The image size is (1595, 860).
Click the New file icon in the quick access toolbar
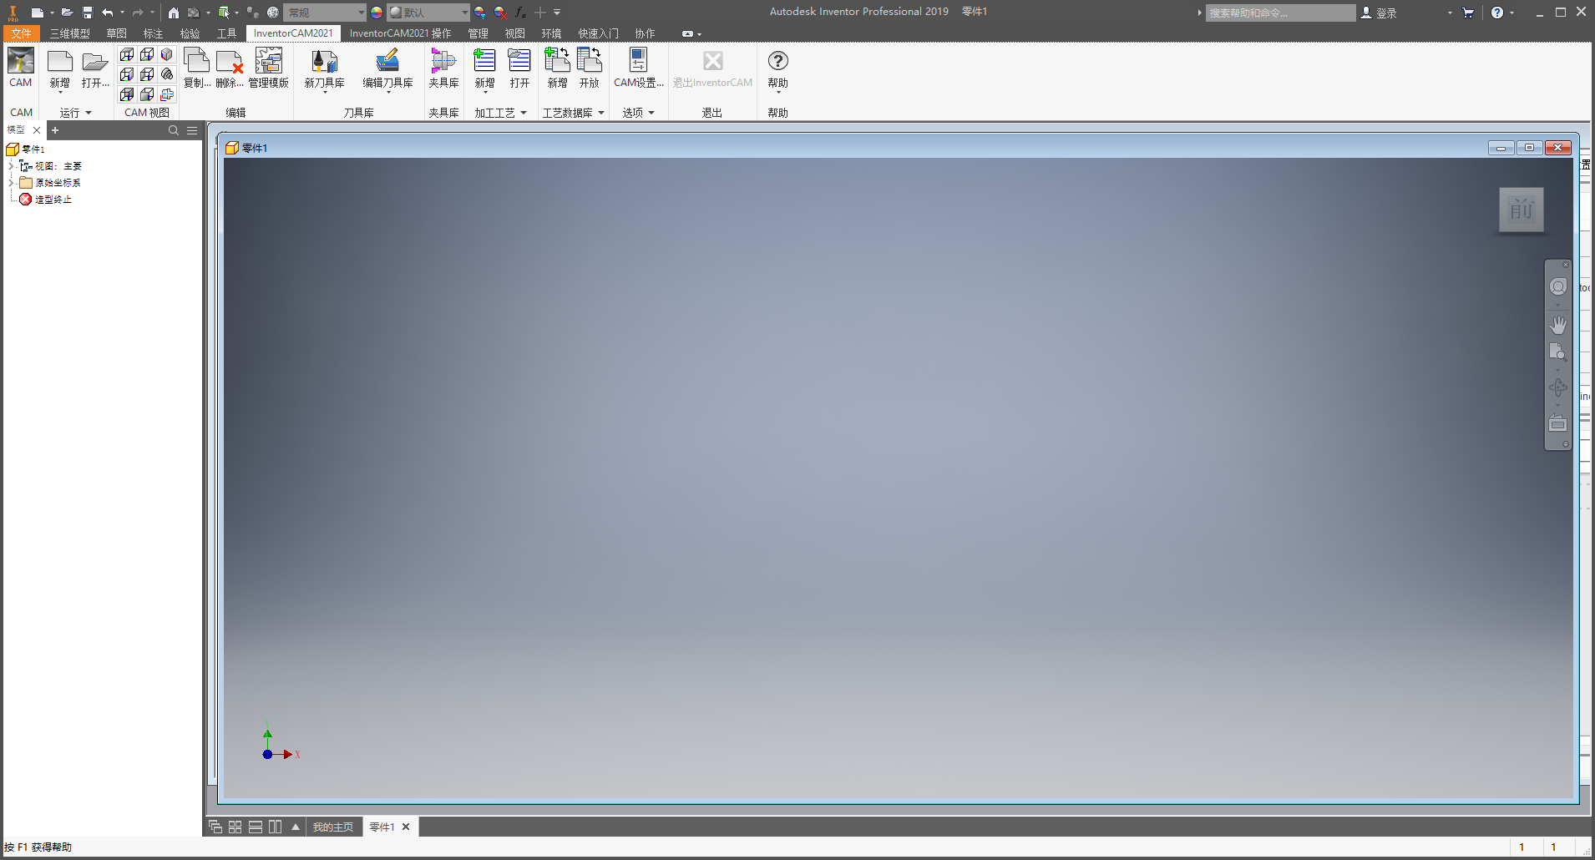click(37, 13)
